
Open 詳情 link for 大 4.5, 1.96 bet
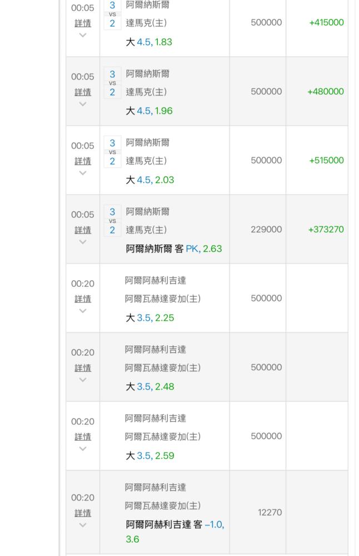tap(82, 92)
